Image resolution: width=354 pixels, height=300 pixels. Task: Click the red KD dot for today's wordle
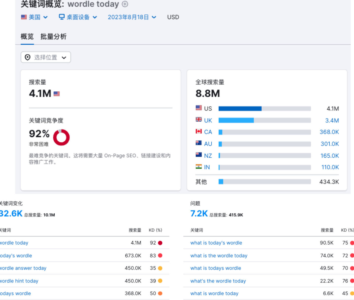pos(160,256)
